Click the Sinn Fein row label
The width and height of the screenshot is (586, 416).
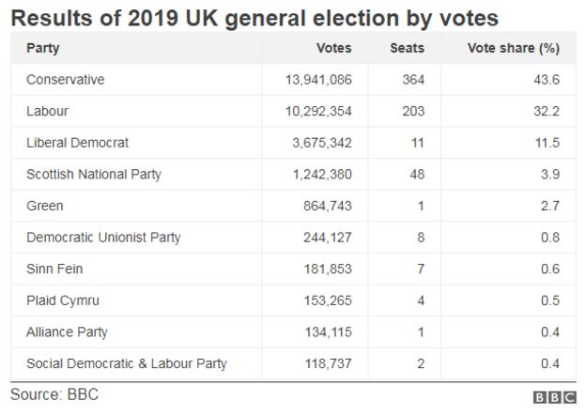tap(55, 269)
